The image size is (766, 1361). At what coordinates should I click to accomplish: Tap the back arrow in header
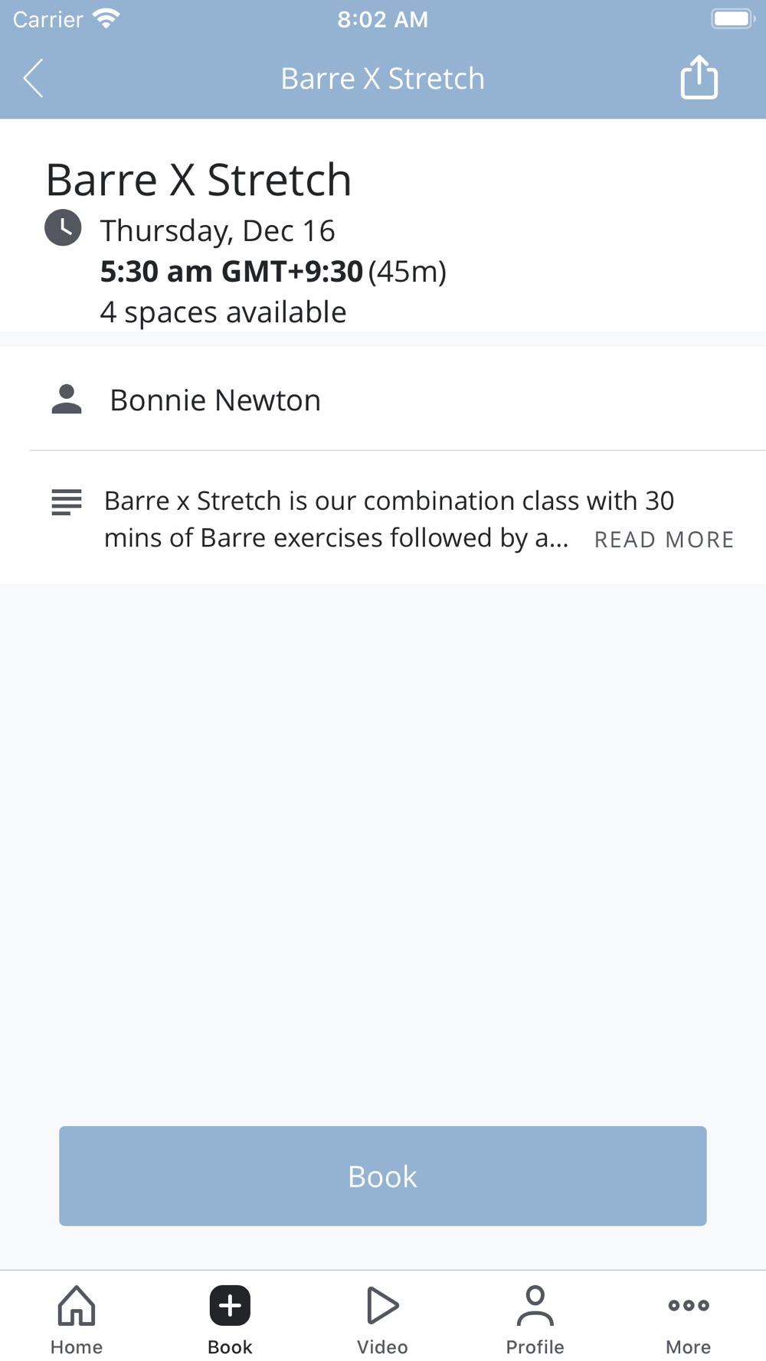pos(33,78)
